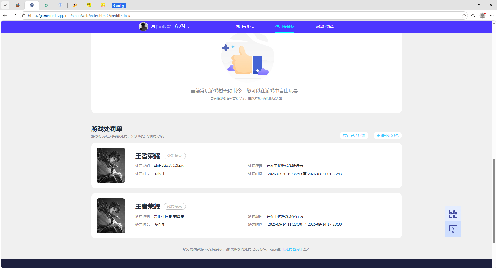Open the tab search dropdown arrow
This screenshot has width=497, height=269.
point(5,5)
